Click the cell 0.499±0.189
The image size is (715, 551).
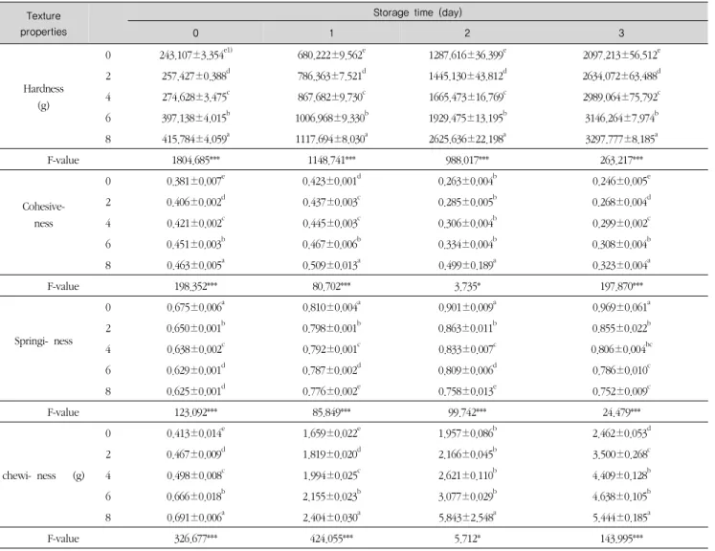(467, 265)
